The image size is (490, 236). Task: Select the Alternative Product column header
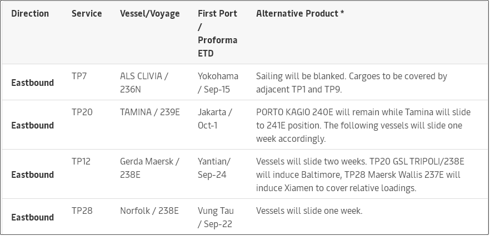(x=299, y=13)
